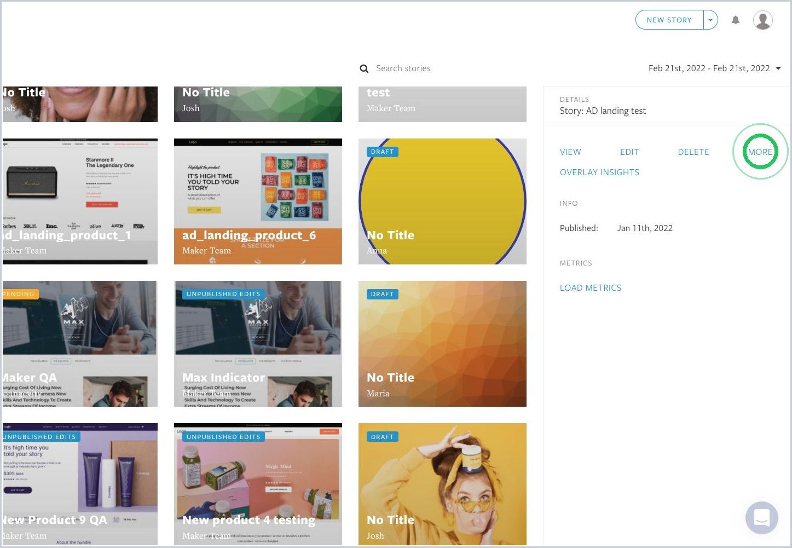Open the user profile avatar menu
Screen dimensions: 792x548
(762, 20)
